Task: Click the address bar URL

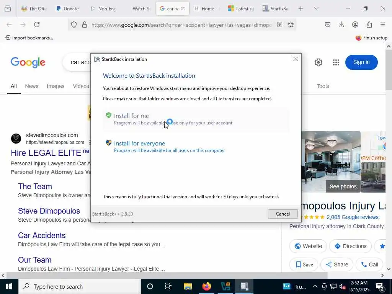Action: tap(182, 25)
